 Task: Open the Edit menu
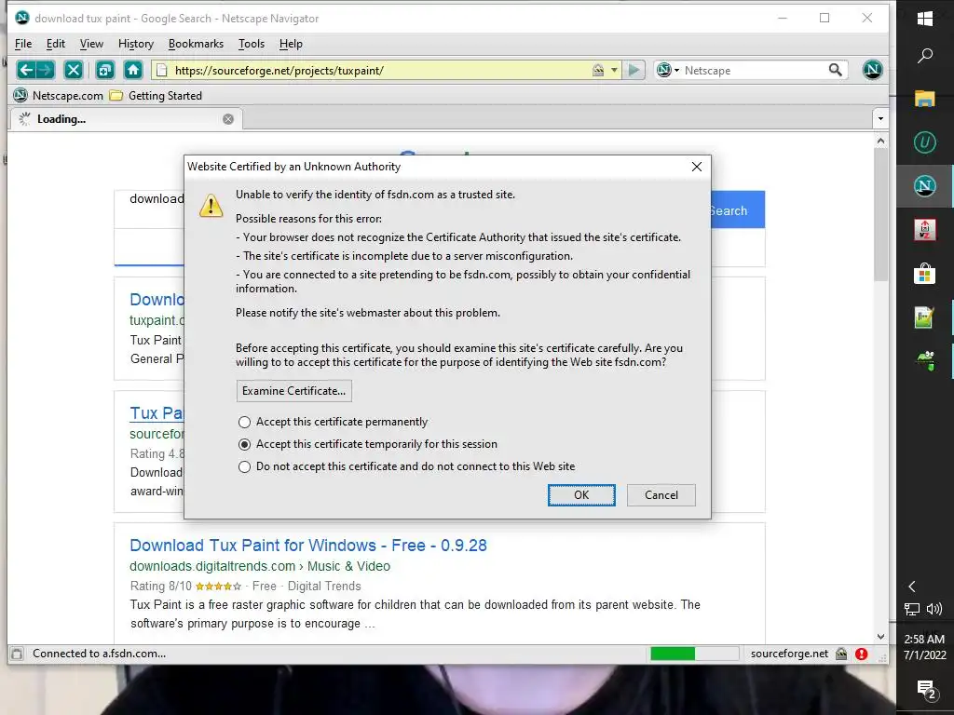(x=55, y=44)
